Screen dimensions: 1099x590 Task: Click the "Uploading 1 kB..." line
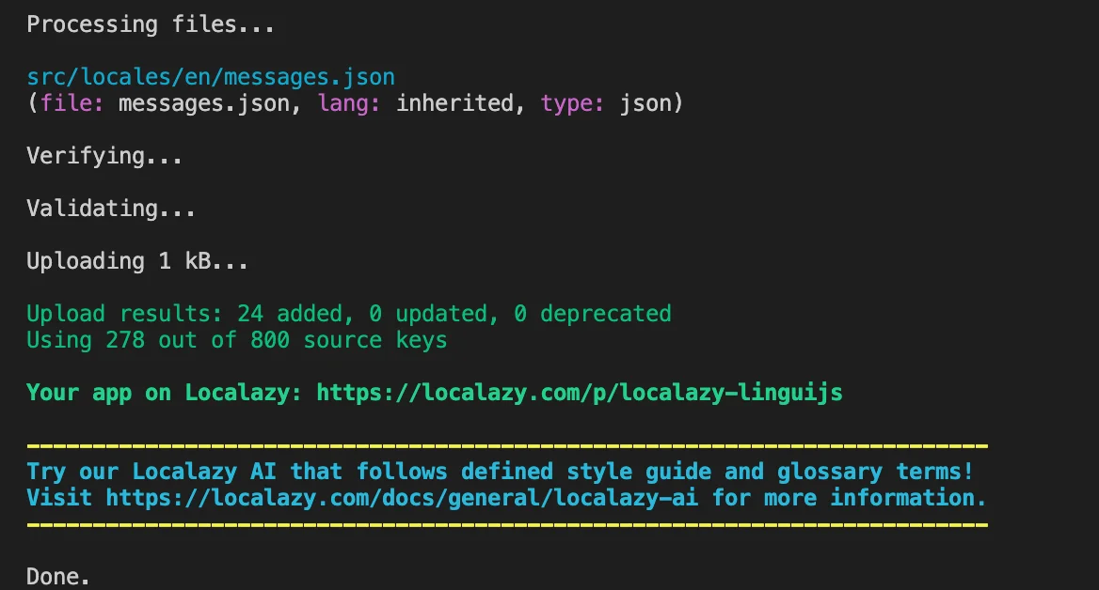point(137,260)
